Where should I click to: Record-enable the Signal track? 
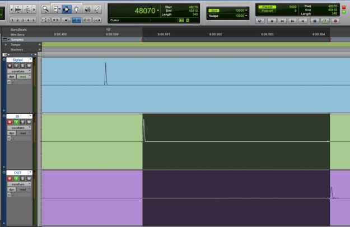point(10,66)
